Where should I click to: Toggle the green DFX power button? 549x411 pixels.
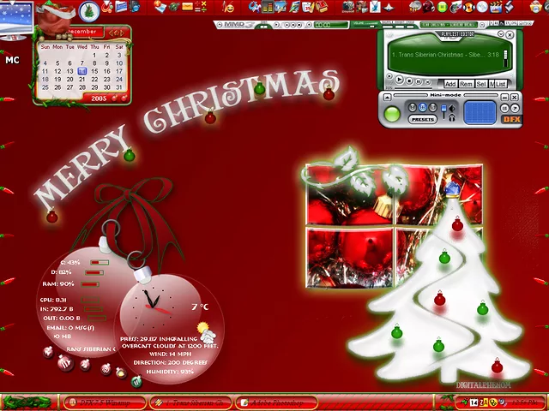tap(393, 113)
